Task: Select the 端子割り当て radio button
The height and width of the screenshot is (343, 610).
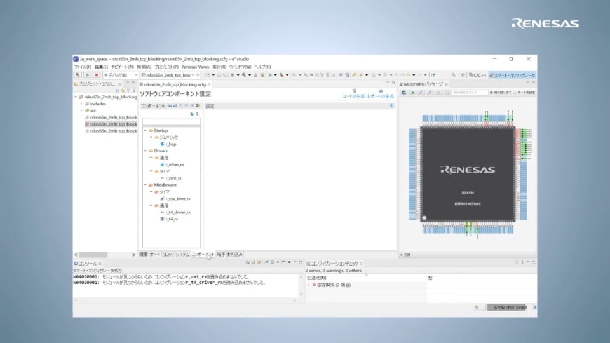Action: tap(491, 92)
